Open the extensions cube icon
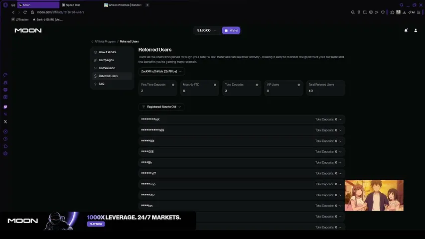This screenshot has width=425, height=239. (392, 12)
